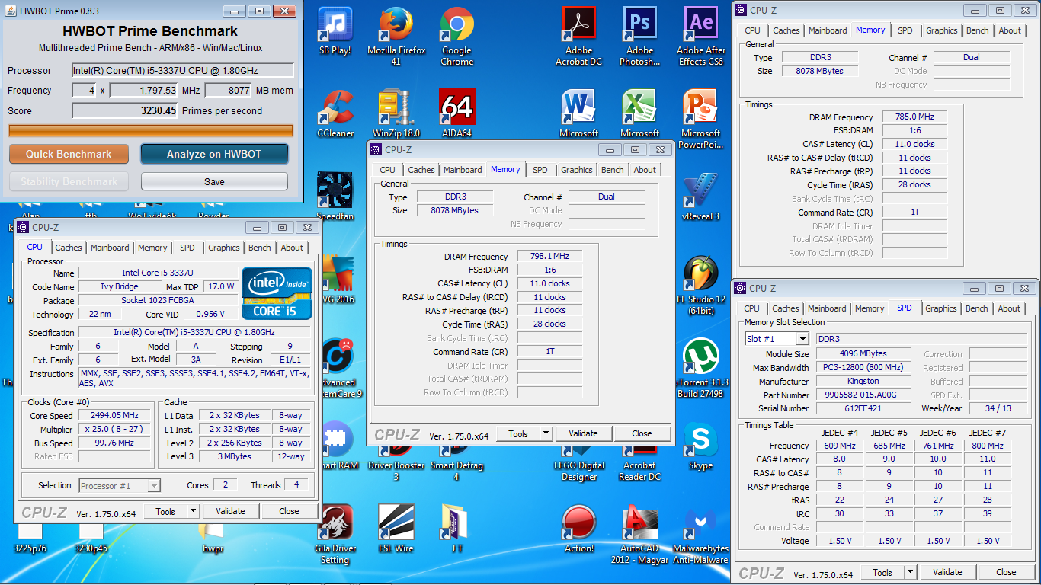Expand Tools dropdown arrow in CPU tab window
The height and width of the screenshot is (585, 1041).
(193, 511)
